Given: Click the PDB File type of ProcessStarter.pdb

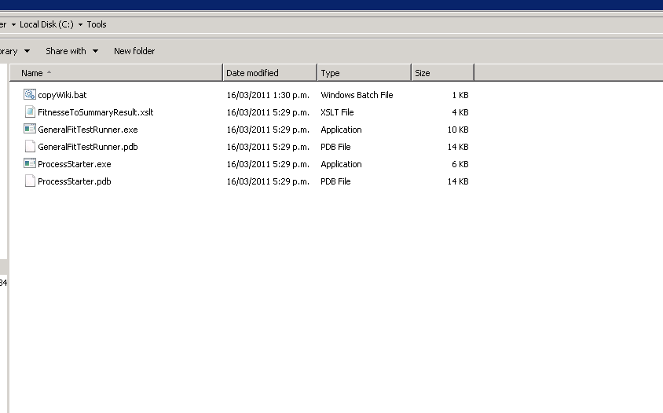Looking at the screenshot, I should click(x=335, y=181).
